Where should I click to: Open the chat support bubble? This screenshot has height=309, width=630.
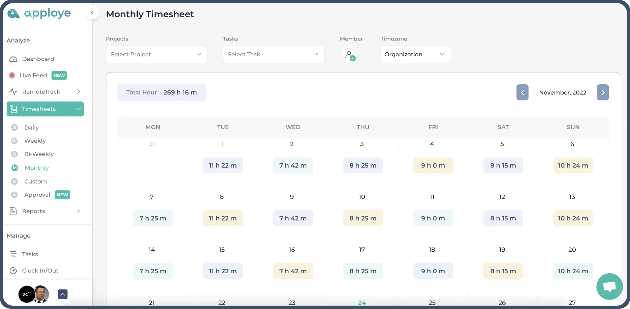[609, 286]
